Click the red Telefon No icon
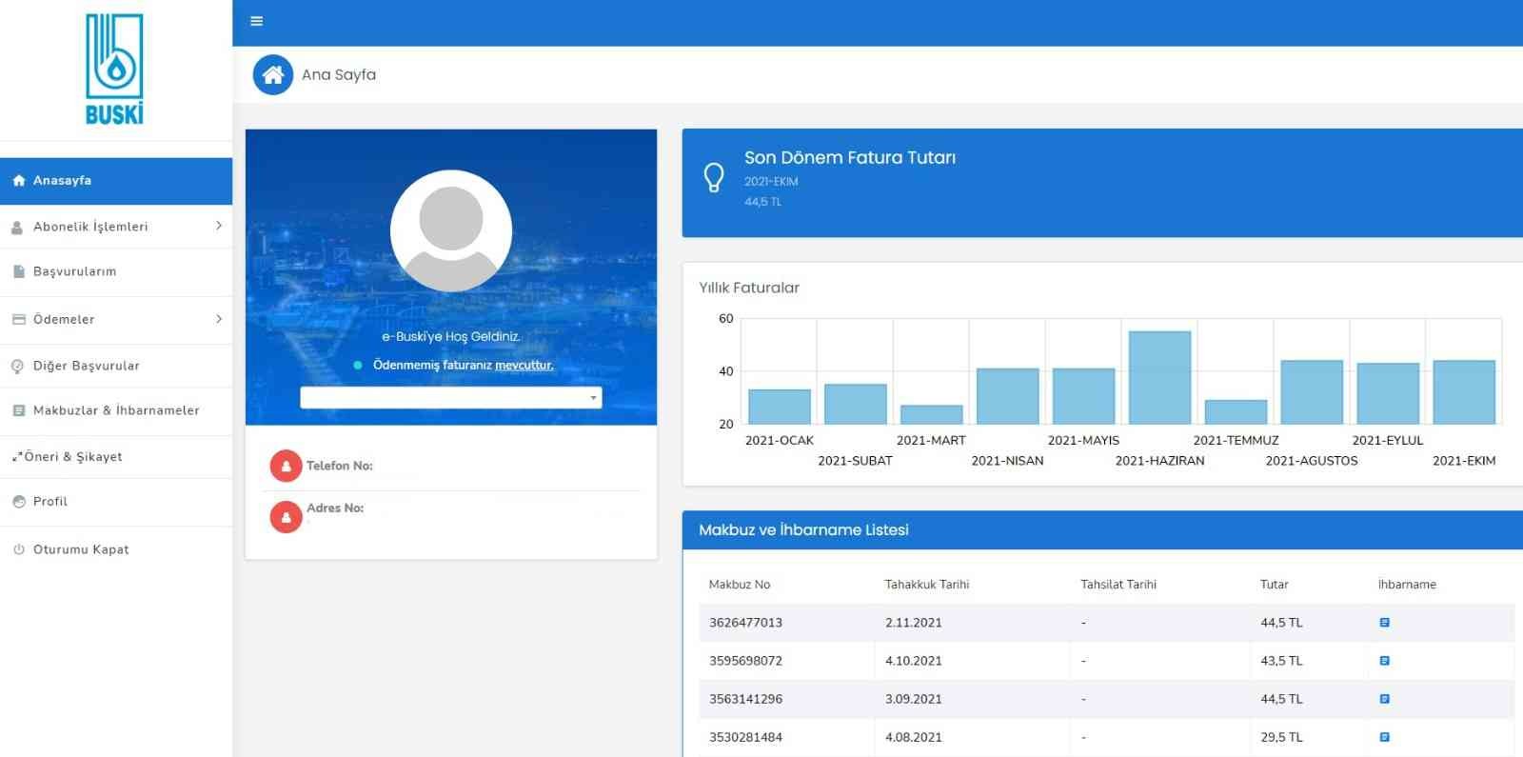This screenshot has height=757, width=1523. (286, 466)
